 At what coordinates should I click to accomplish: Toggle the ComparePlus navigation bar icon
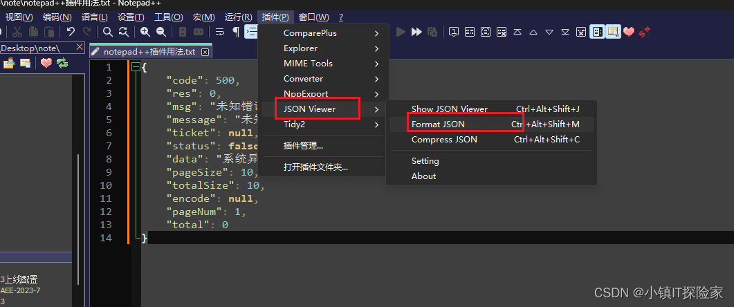[x=597, y=32]
